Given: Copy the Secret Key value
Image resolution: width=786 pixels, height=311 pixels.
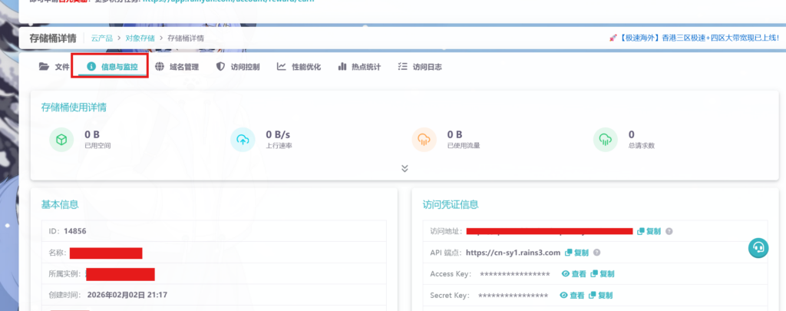Looking at the screenshot, I should [600, 296].
